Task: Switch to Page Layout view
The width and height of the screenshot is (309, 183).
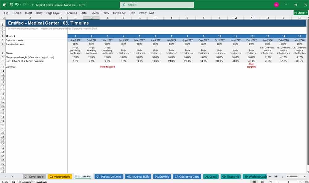Action: coord(262,182)
